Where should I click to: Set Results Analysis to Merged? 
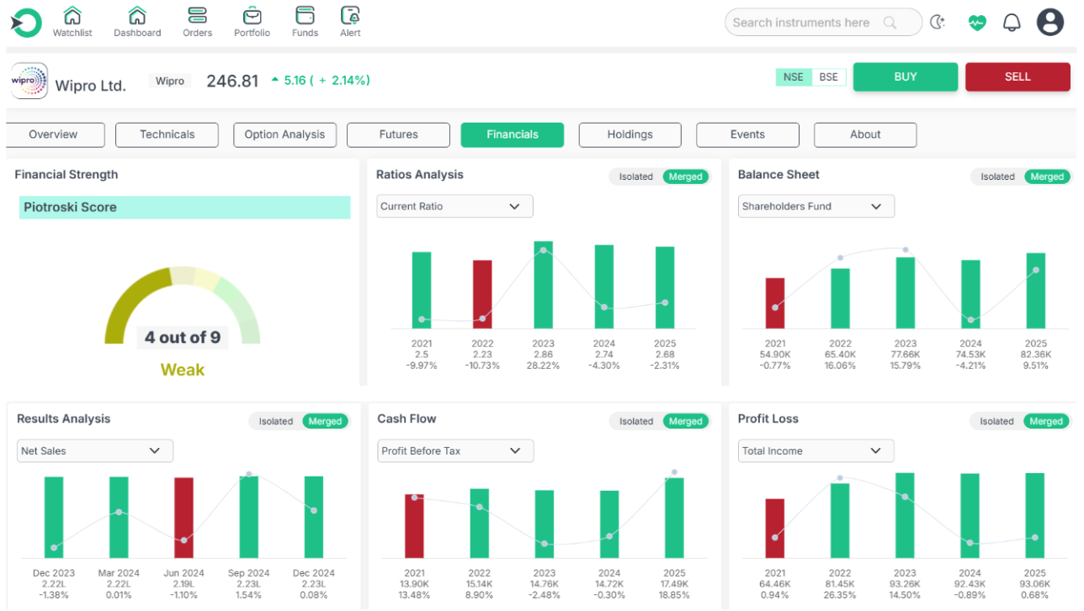click(325, 421)
